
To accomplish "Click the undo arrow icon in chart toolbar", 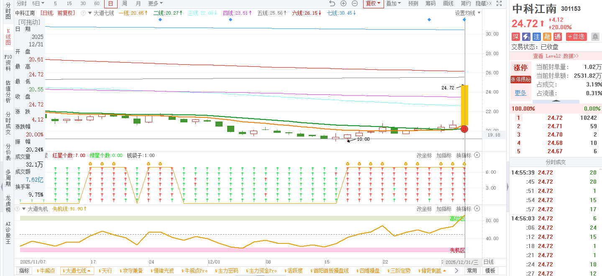I will pyautogui.click(x=332, y=3).
